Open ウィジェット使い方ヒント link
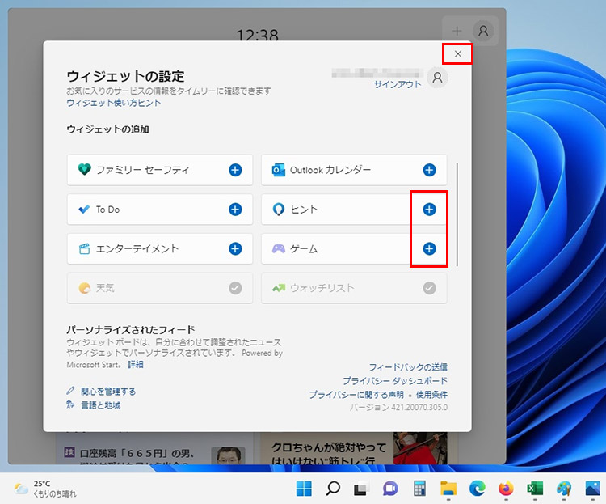The image size is (606, 504). (x=113, y=103)
